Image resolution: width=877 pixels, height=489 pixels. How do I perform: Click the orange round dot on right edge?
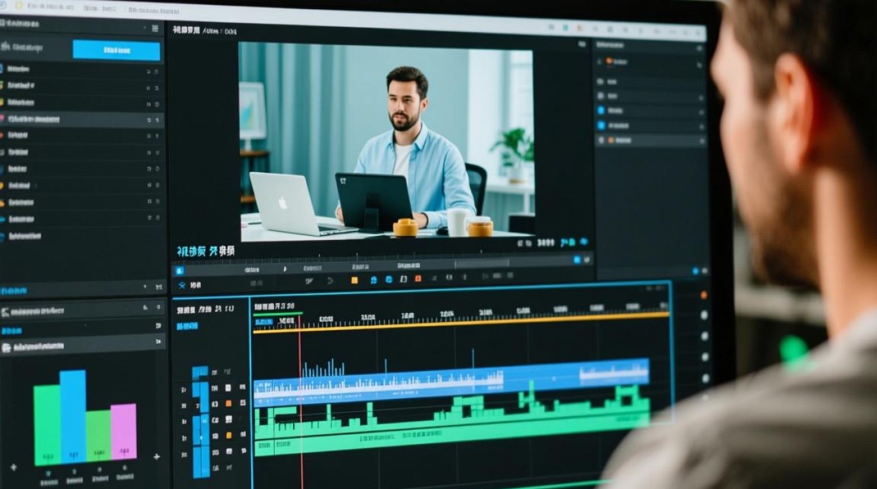(x=703, y=295)
